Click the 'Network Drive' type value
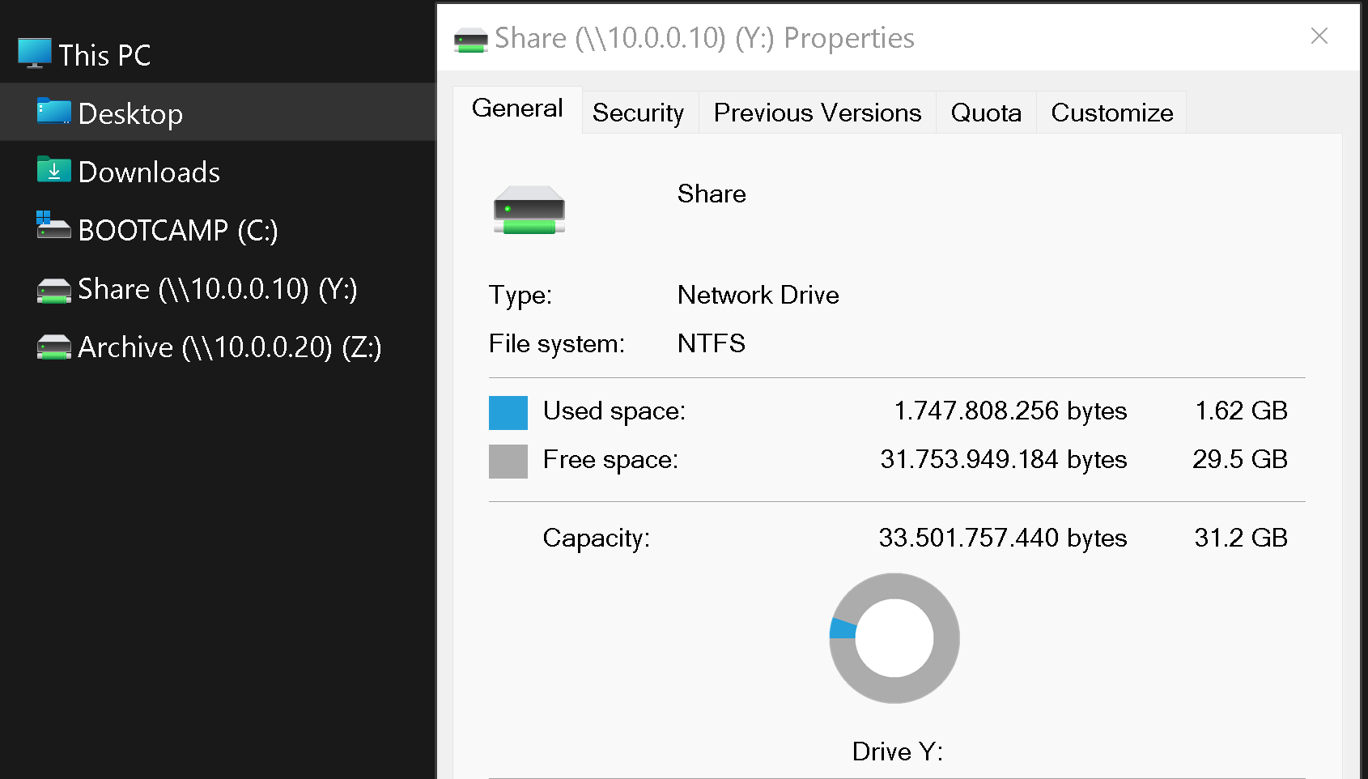The width and height of the screenshot is (1368, 779). [x=758, y=295]
